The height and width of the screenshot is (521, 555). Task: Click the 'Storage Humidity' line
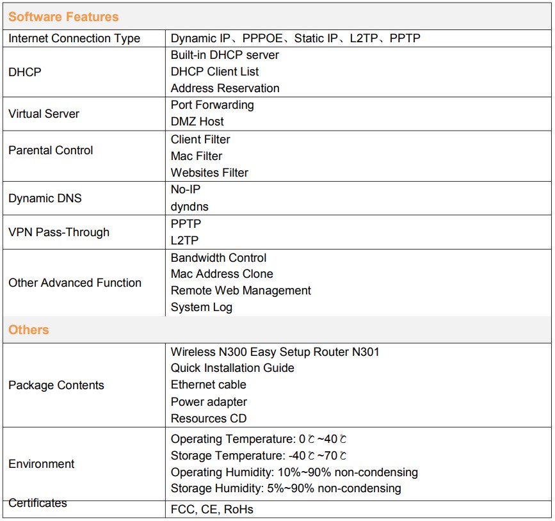(x=286, y=488)
